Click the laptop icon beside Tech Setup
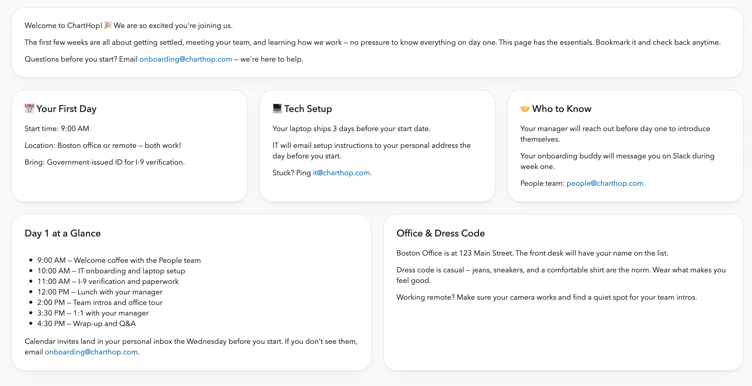The image size is (752, 386). click(x=277, y=109)
